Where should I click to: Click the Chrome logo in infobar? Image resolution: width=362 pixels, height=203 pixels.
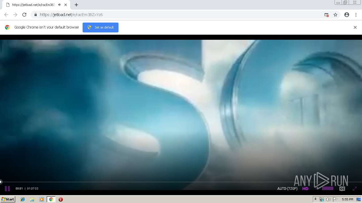(7, 27)
